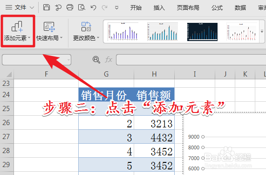Select row 23 header
266x175 pixels.
click(x=7, y=84)
